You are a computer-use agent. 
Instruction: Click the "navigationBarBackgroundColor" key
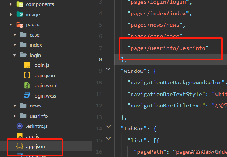176,82
